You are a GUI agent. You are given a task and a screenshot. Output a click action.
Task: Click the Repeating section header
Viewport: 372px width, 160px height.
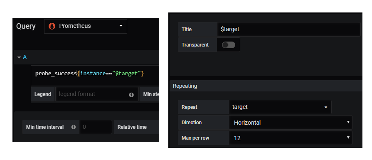click(x=266, y=86)
